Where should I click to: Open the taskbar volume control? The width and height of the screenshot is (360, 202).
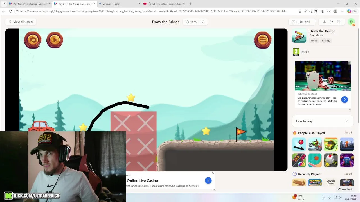[340, 198]
